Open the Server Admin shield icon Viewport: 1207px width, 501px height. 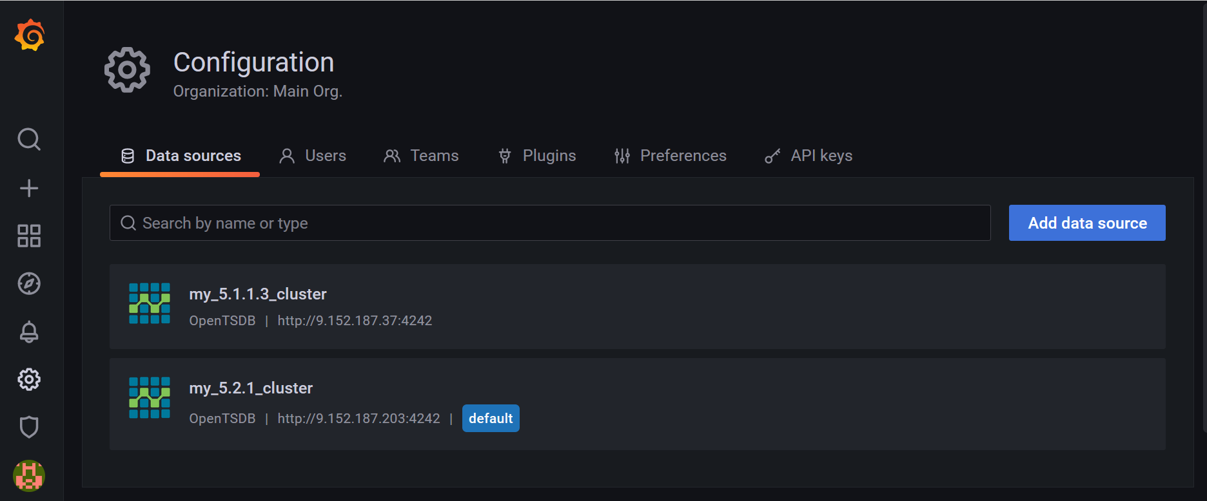(29, 427)
